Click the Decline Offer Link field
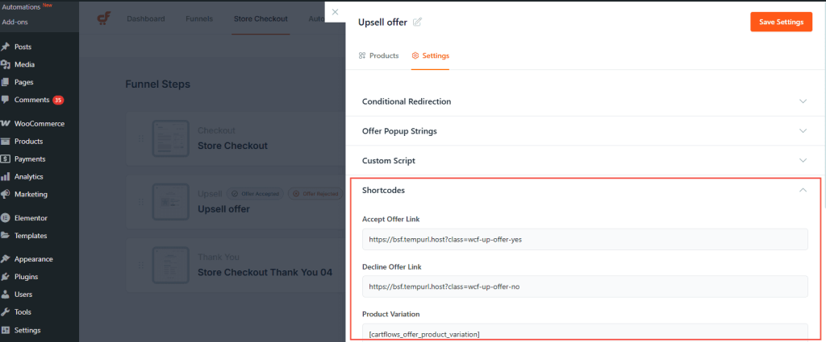This screenshot has width=826, height=342. pyautogui.click(x=585, y=286)
